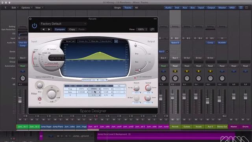Click the wide channel strips icon

246,7
